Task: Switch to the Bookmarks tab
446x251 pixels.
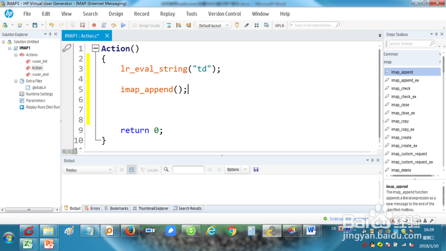Action: click(116, 208)
